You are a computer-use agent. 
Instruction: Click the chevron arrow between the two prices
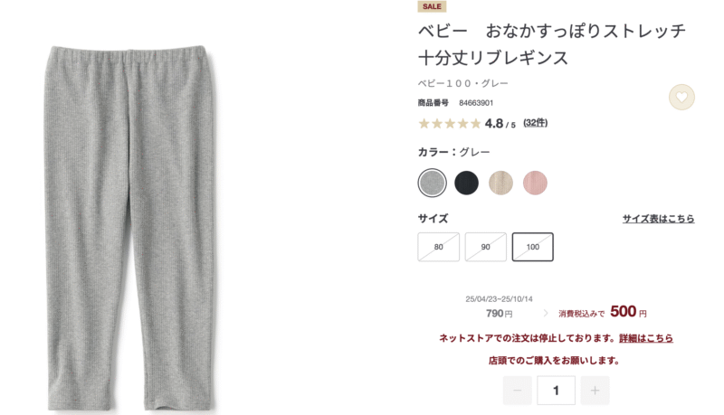click(x=546, y=313)
